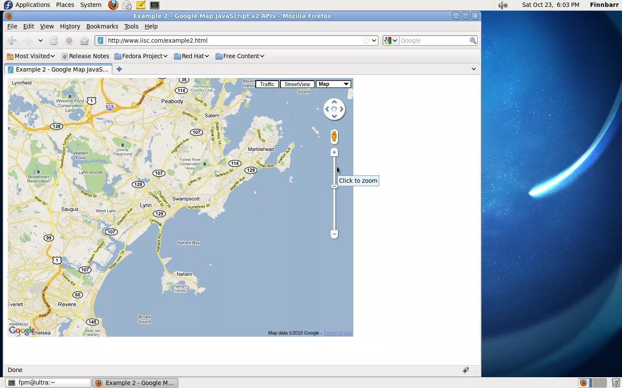Click the search magnifier icon
The image size is (622, 388).
point(473,41)
